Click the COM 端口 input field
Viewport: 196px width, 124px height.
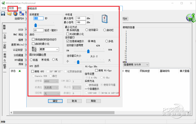coord(77,81)
